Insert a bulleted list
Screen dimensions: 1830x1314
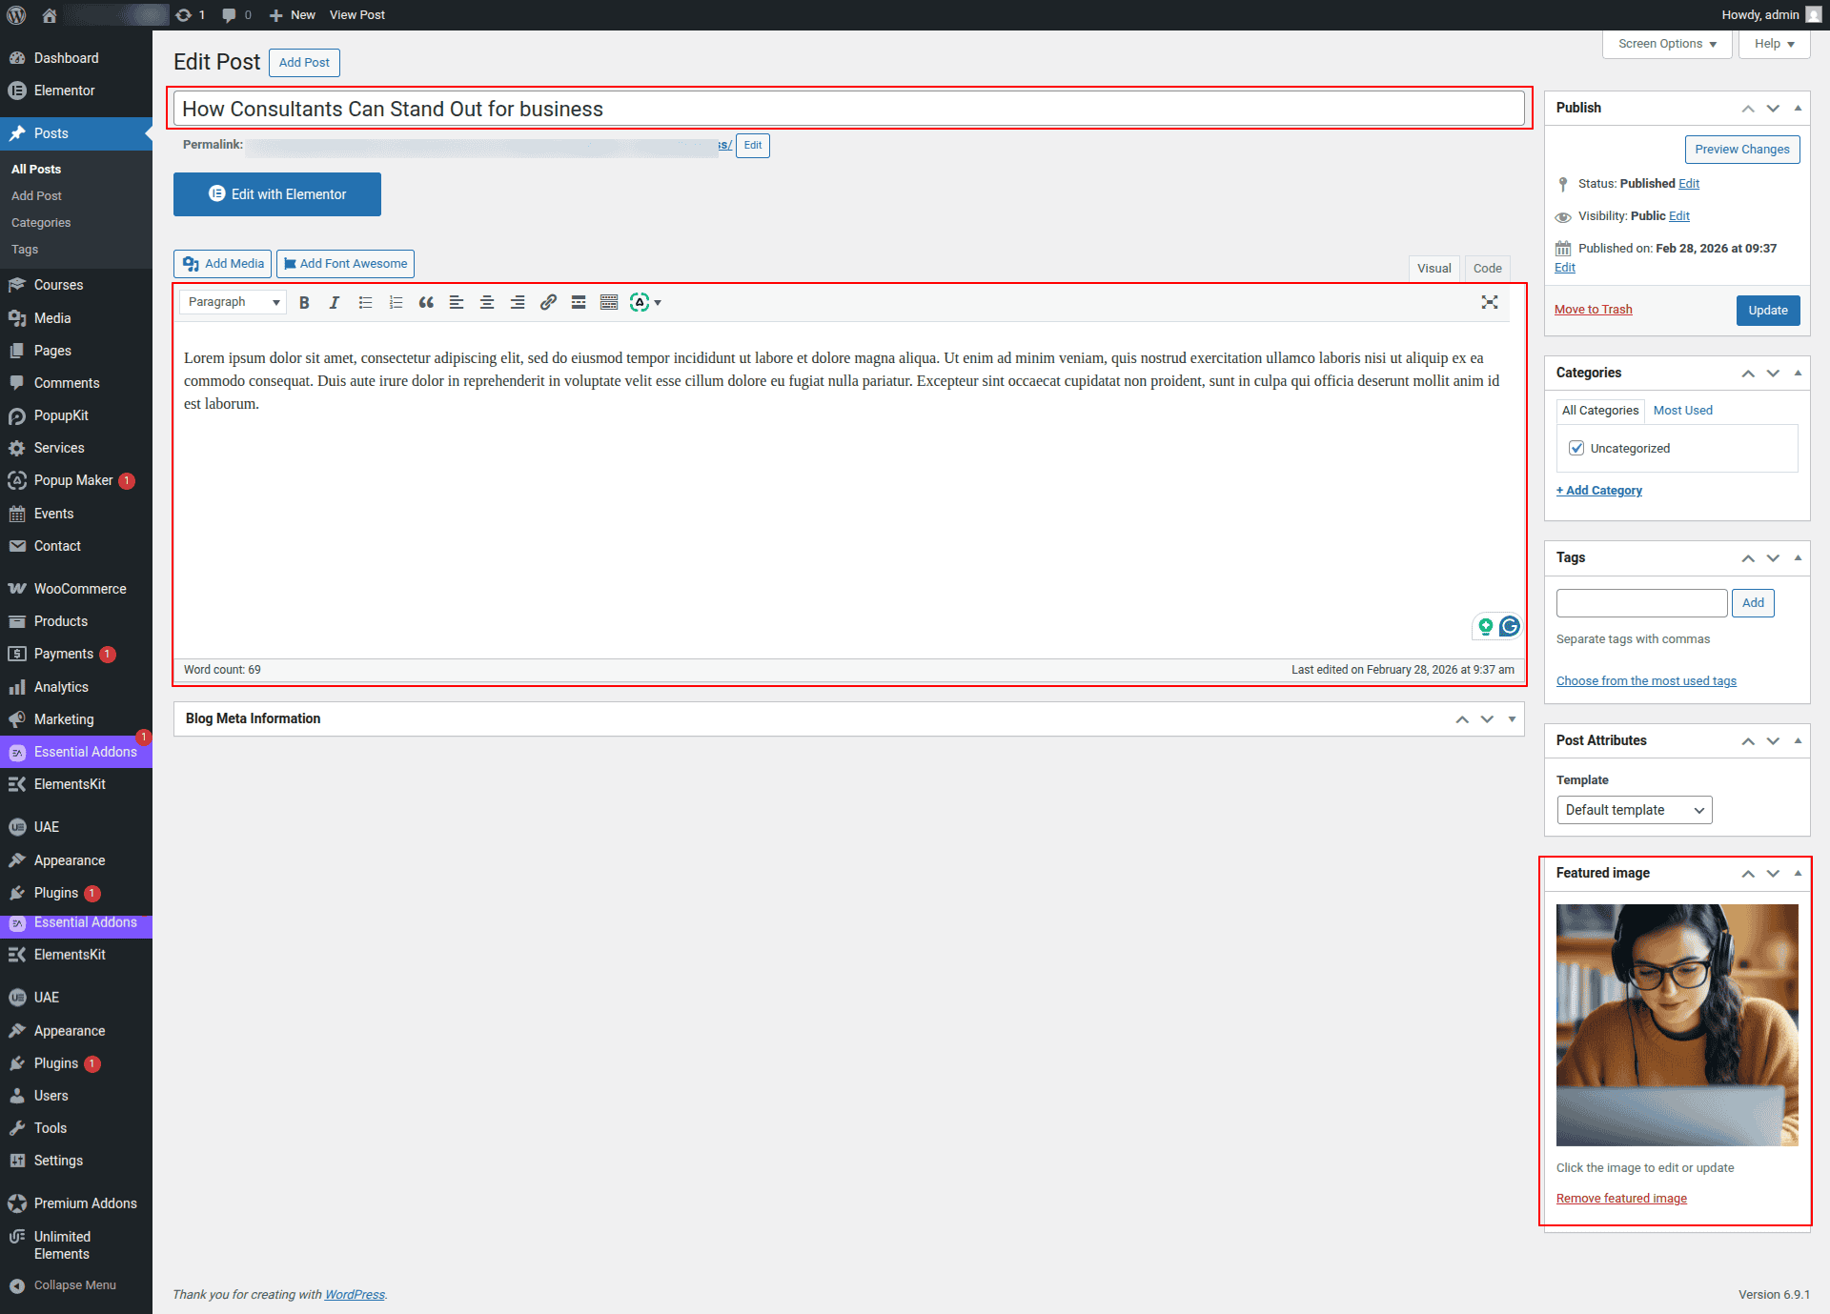[x=365, y=302]
